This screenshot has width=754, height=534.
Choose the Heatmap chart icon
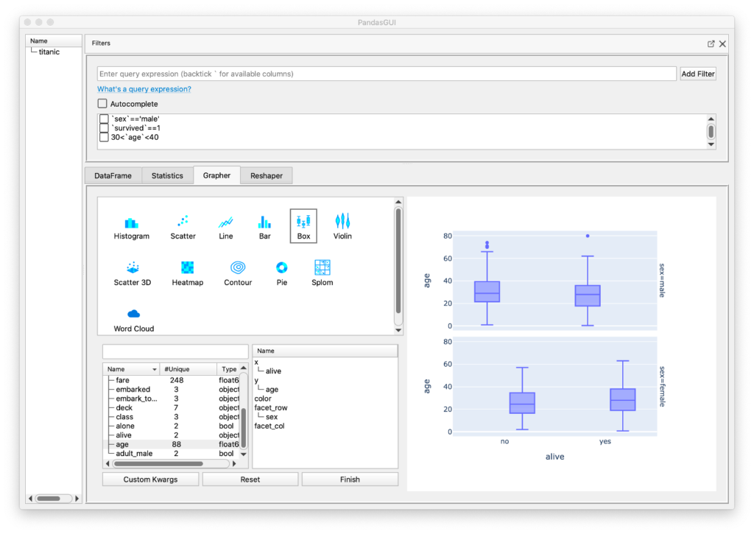pyautogui.click(x=187, y=268)
